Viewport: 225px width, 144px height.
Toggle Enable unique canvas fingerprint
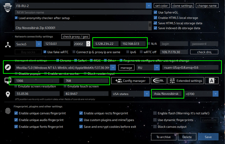16,113
